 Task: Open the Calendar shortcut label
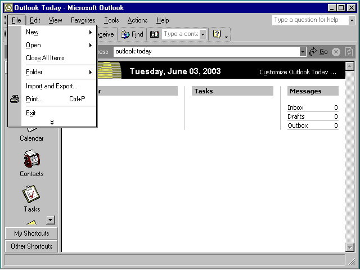31,138
